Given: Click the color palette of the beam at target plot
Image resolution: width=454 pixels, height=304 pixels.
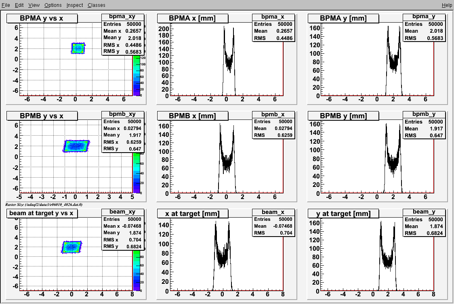Looking at the screenshot, I should 137,270.
